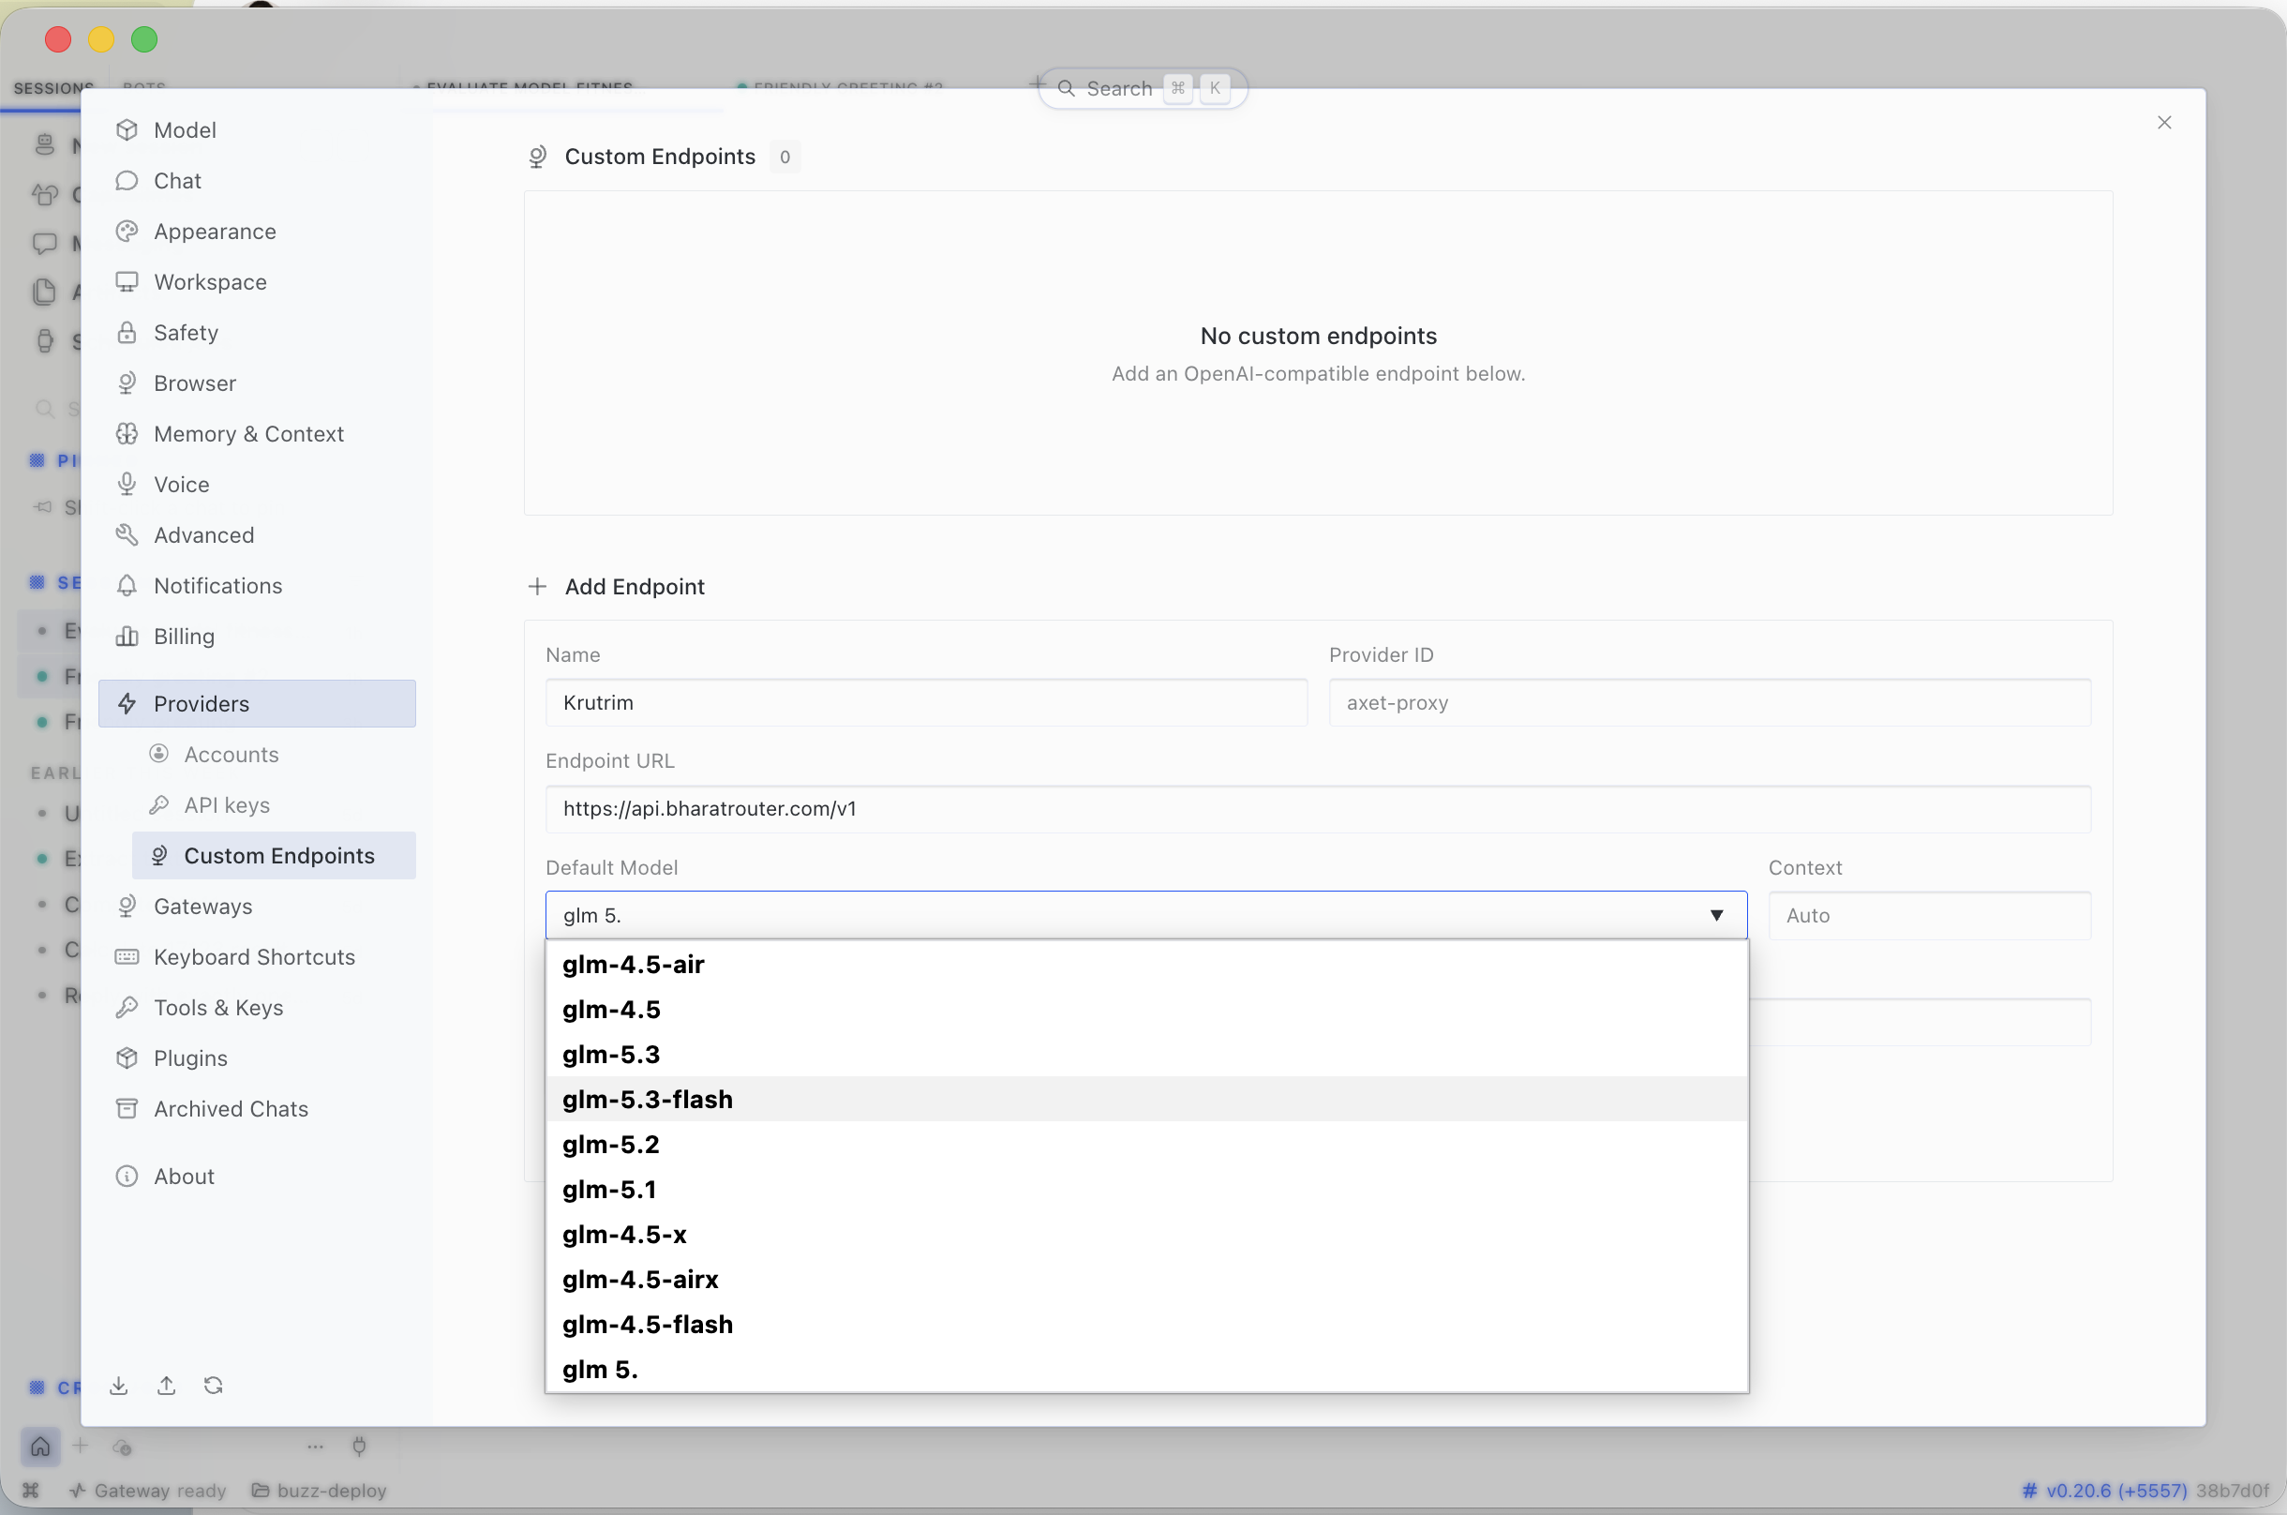Choose glm-4.5 from the model list
The height and width of the screenshot is (1515, 2287).
click(1146, 1010)
